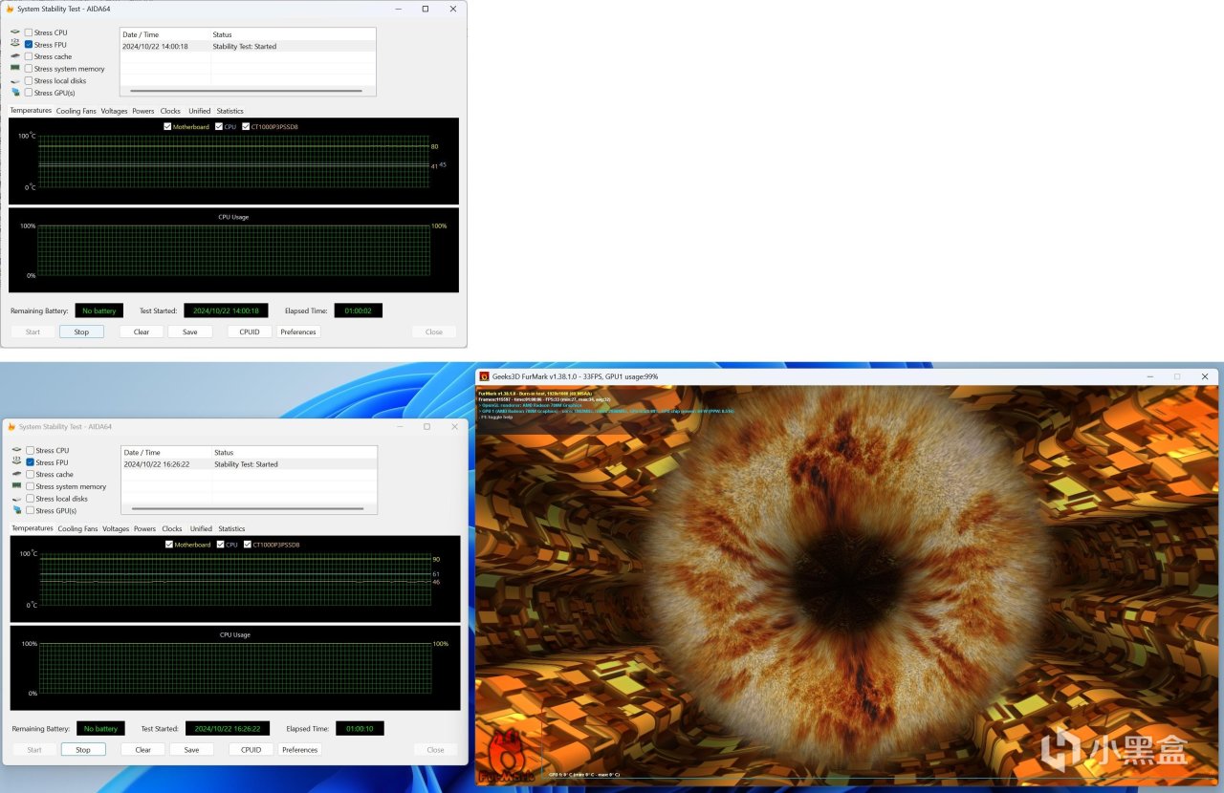Click the Elapsed Time value 01:00:10
The image size is (1224, 793).
coord(361,729)
